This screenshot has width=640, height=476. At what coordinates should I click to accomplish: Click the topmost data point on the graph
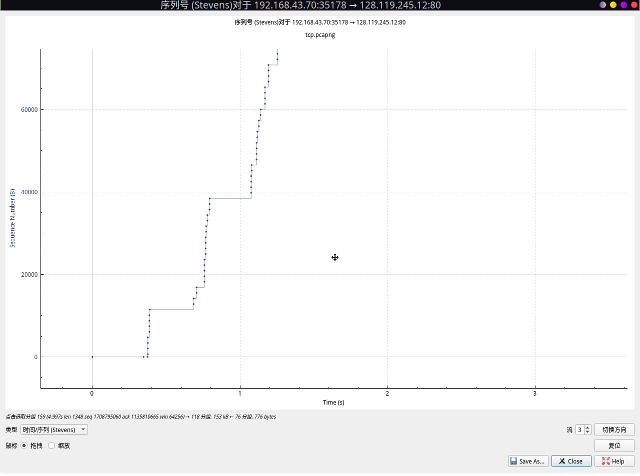coord(277,54)
